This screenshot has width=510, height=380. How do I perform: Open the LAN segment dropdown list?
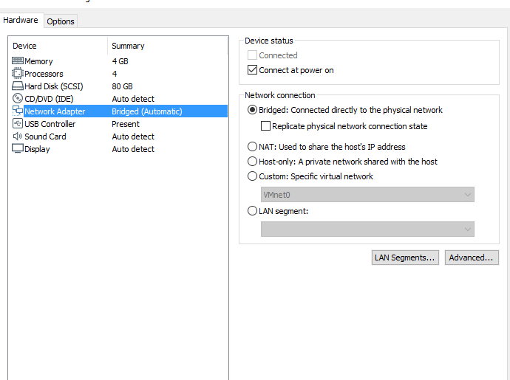[x=367, y=229]
